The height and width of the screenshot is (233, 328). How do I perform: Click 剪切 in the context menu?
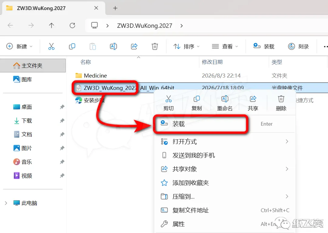tap(168, 103)
